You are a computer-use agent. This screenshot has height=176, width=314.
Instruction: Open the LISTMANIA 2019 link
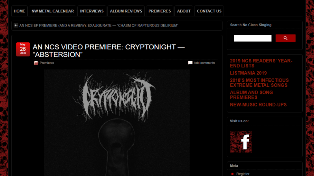[248, 73]
